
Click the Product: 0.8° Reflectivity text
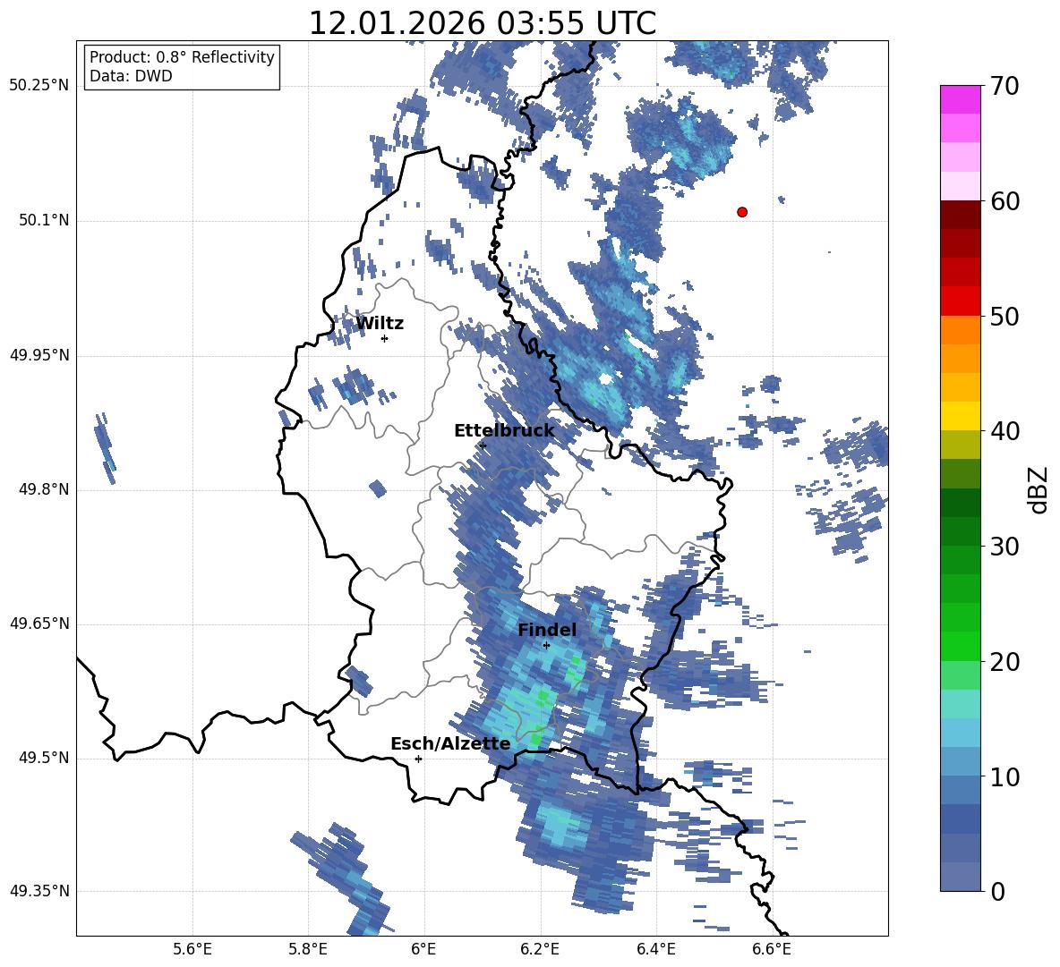[x=182, y=56]
